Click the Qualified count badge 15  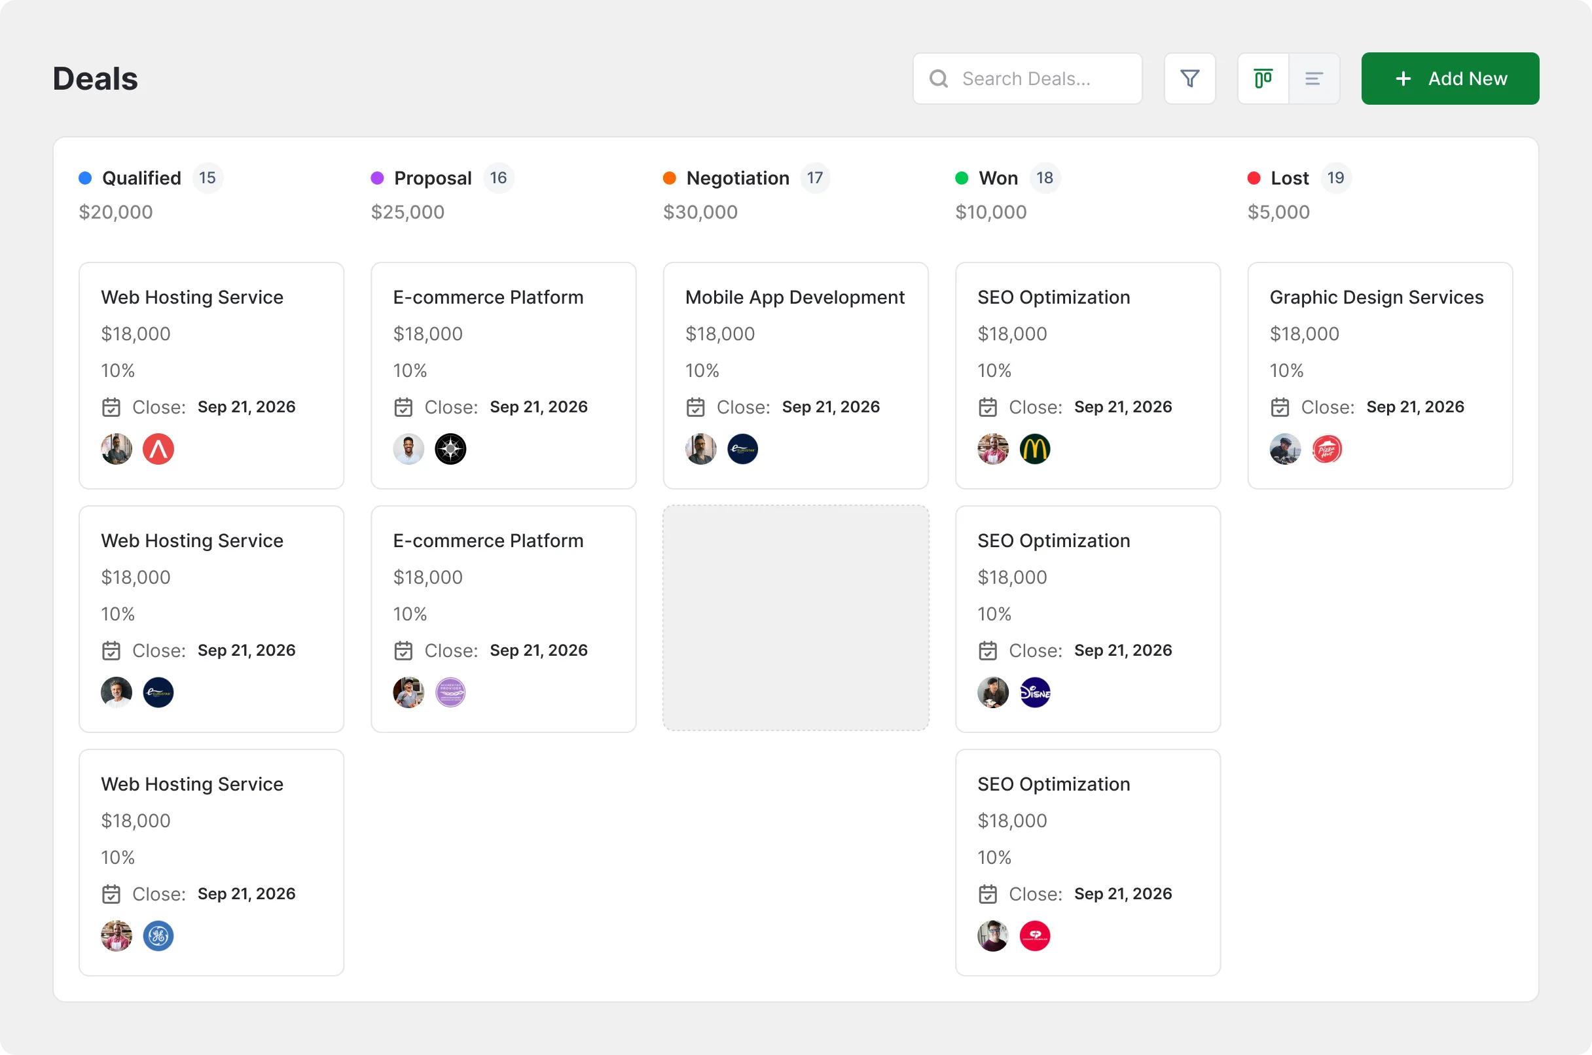click(x=208, y=177)
